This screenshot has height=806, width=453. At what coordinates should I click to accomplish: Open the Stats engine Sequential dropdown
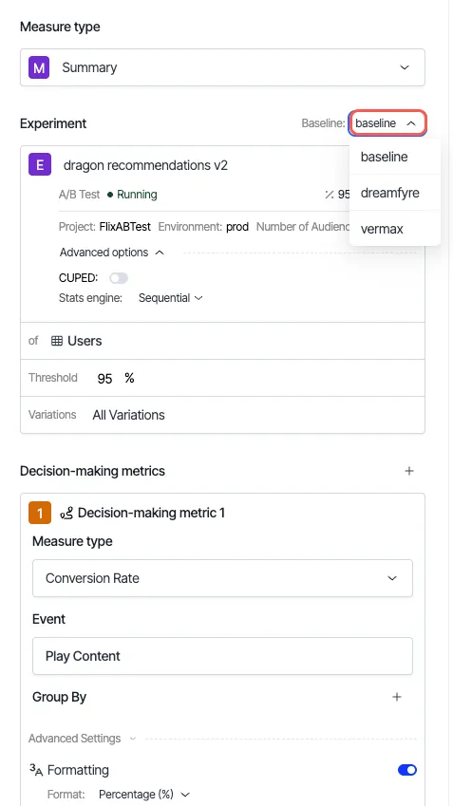[171, 298]
